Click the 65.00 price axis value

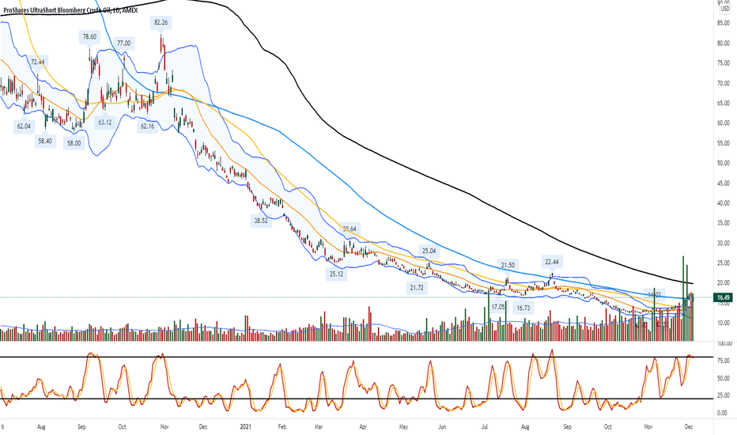[724, 103]
